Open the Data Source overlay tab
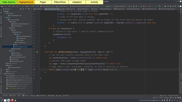The image size is (182, 102). 9,2
